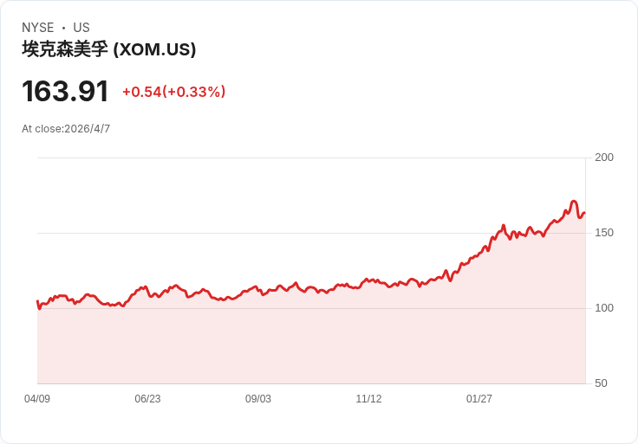
Task: Click the rightmost end of the price line
Action: click(584, 213)
